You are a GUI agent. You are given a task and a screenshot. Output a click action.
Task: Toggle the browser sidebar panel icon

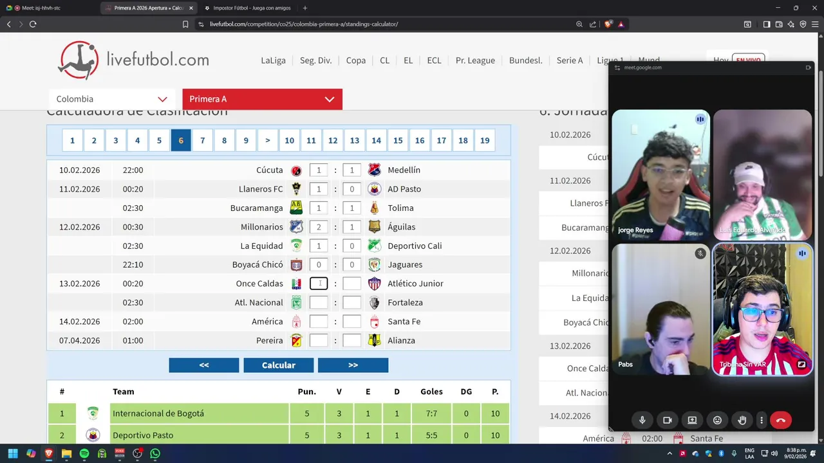coord(767,24)
